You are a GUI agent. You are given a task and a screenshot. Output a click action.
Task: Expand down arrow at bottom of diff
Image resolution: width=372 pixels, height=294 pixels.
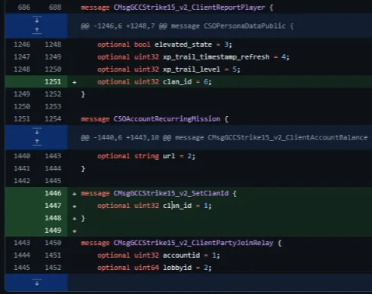pyautogui.click(x=37, y=283)
